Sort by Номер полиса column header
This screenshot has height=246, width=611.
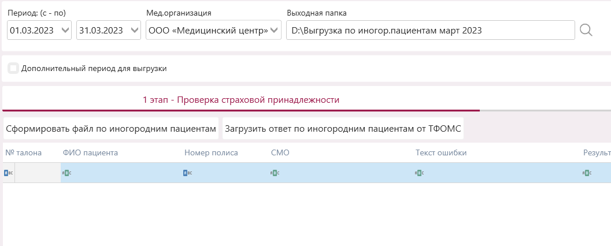click(211, 153)
